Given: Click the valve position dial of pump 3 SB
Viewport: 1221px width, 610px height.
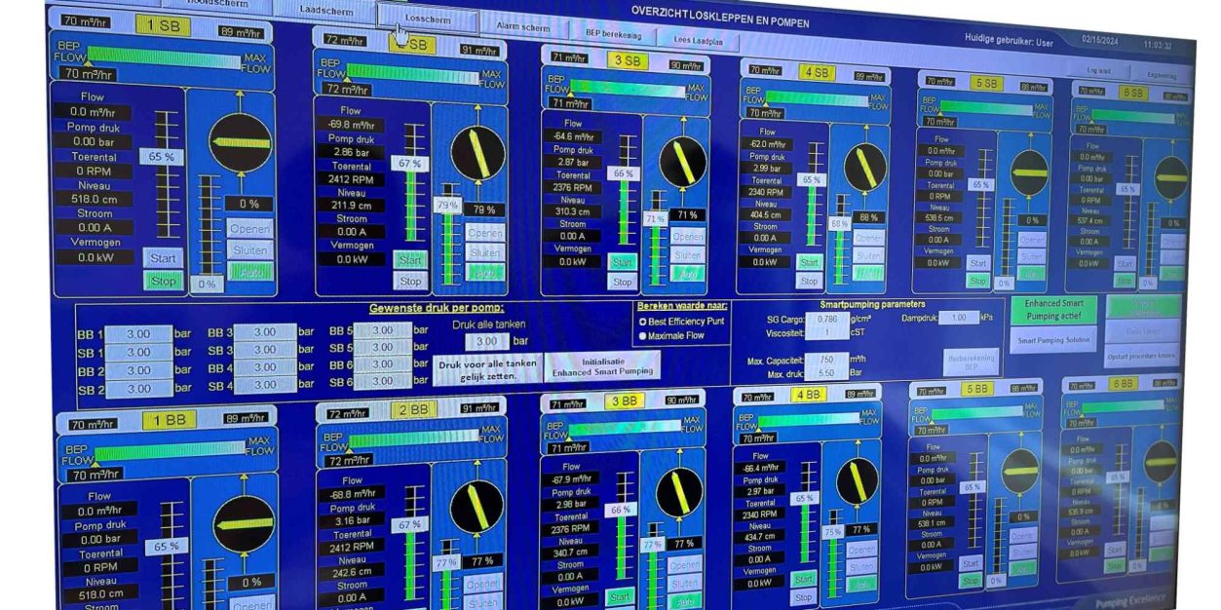Looking at the screenshot, I should [x=683, y=161].
